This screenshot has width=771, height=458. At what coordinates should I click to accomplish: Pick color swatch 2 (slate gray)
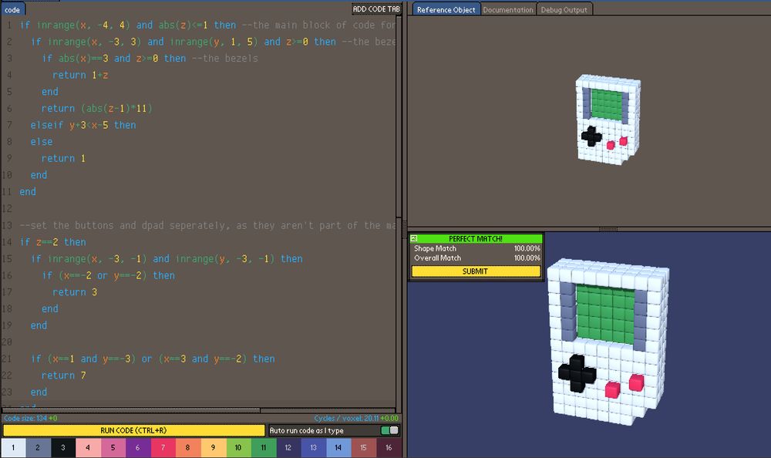38,448
